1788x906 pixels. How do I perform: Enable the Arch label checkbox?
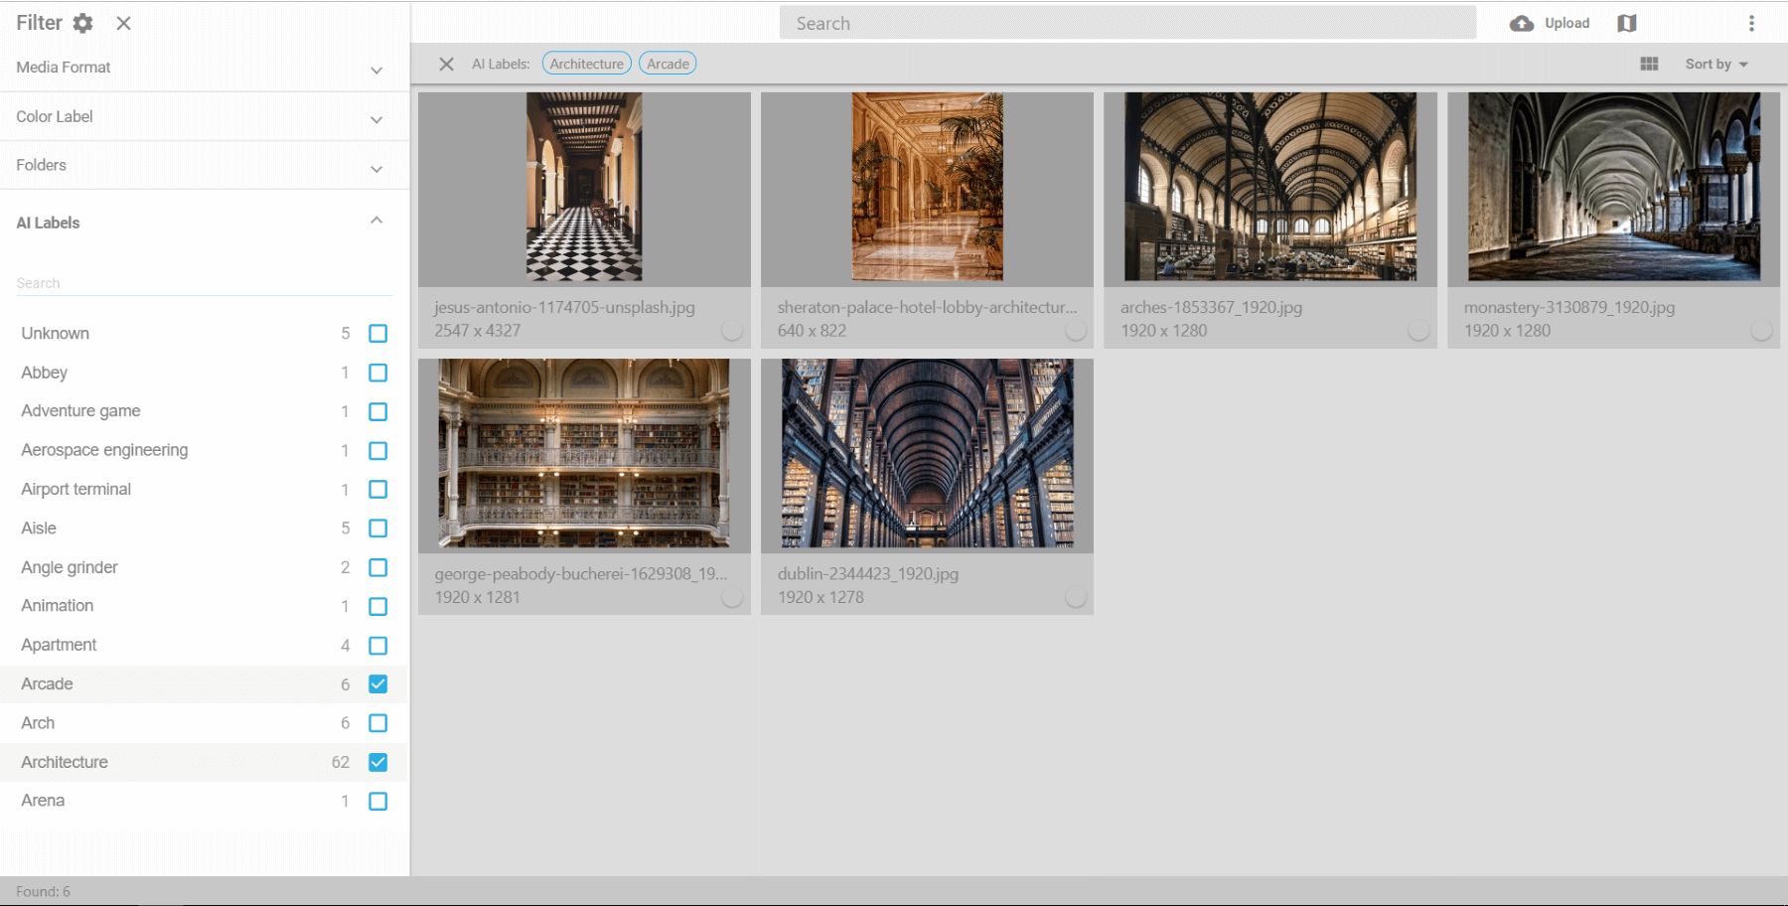coord(377,723)
